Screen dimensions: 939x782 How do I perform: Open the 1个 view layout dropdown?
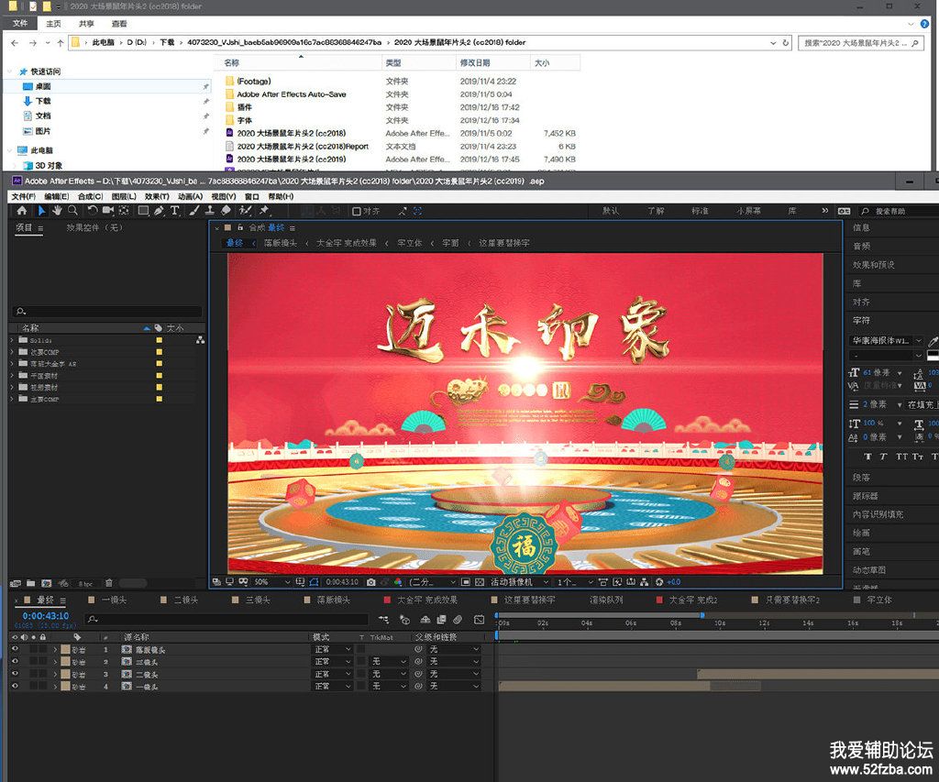click(574, 582)
